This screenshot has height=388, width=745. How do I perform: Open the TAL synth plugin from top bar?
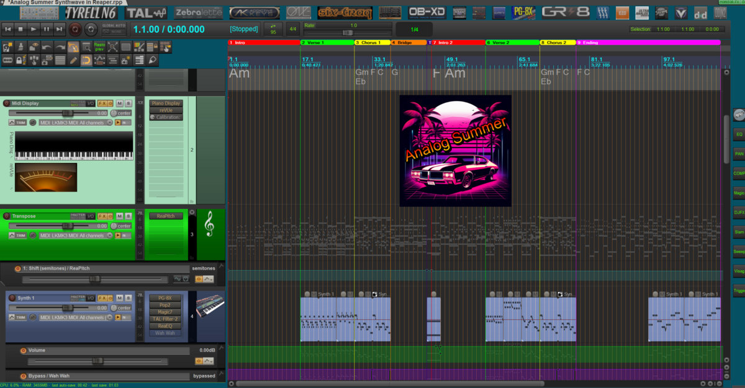tap(146, 12)
